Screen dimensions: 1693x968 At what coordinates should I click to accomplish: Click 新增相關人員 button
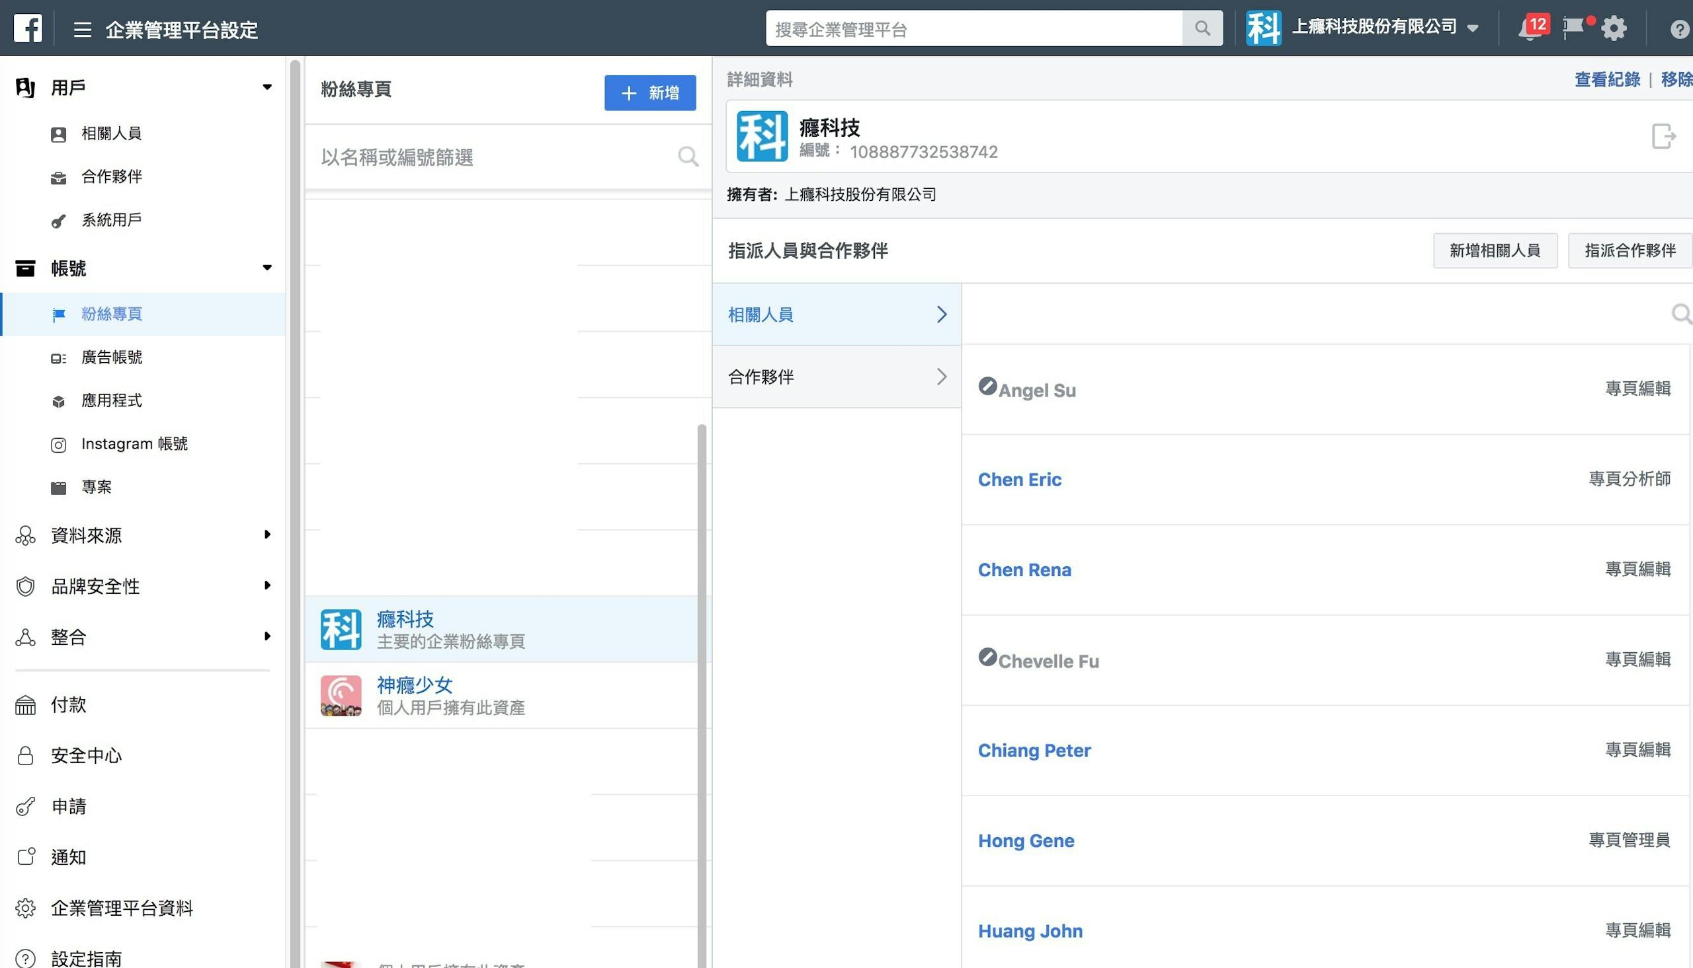tap(1495, 250)
